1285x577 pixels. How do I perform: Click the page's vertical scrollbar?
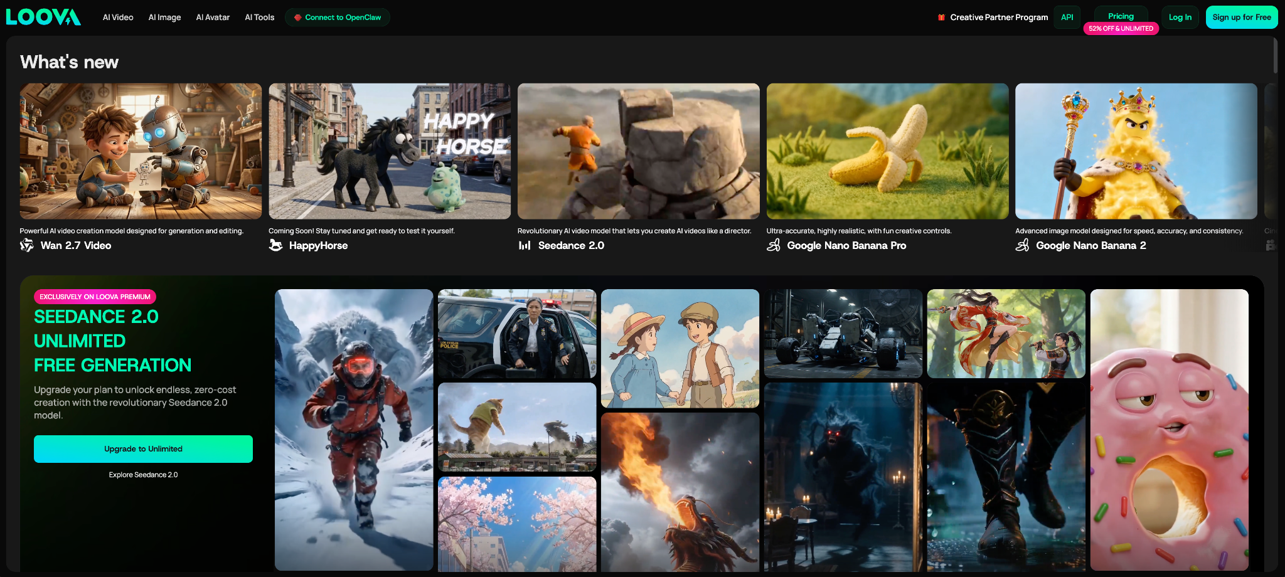tap(1275, 56)
